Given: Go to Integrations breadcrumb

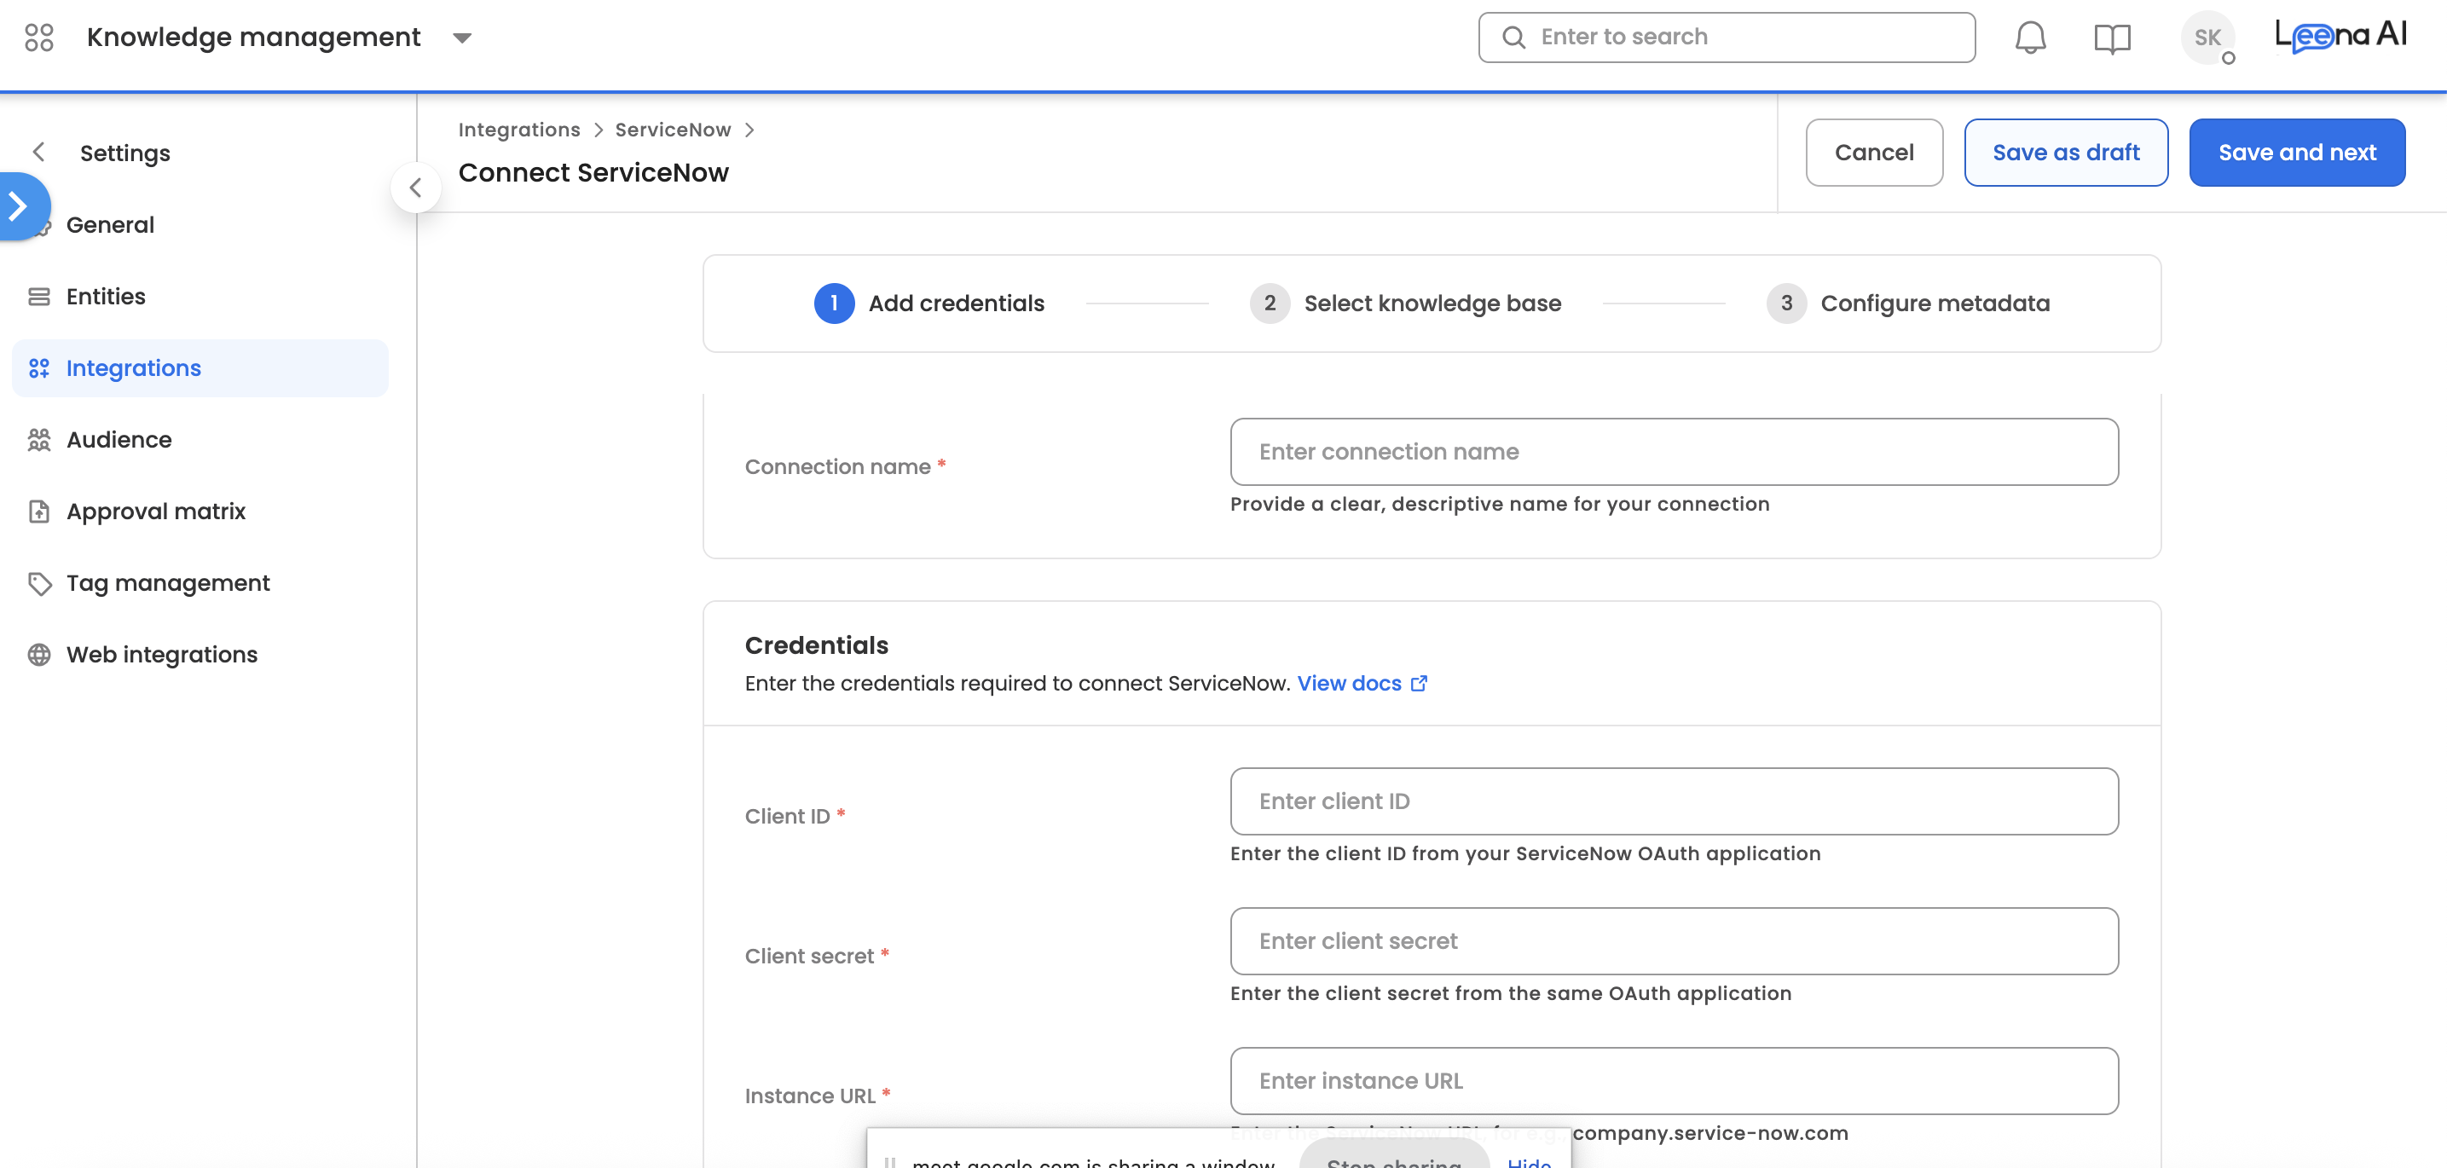Looking at the screenshot, I should [x=518, y=129].
